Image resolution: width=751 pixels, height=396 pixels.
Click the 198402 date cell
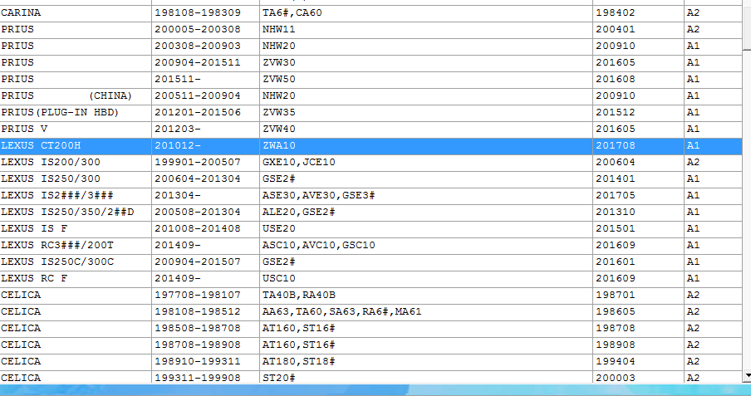pos(638,13)
